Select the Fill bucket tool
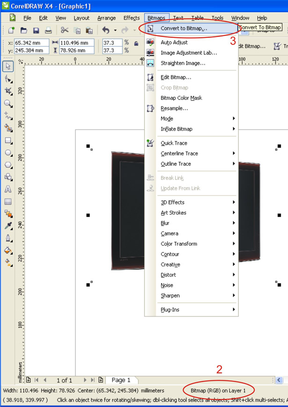The width and height of the screenshot is (288, 407). pyautogui.click(x=8, y=250)
